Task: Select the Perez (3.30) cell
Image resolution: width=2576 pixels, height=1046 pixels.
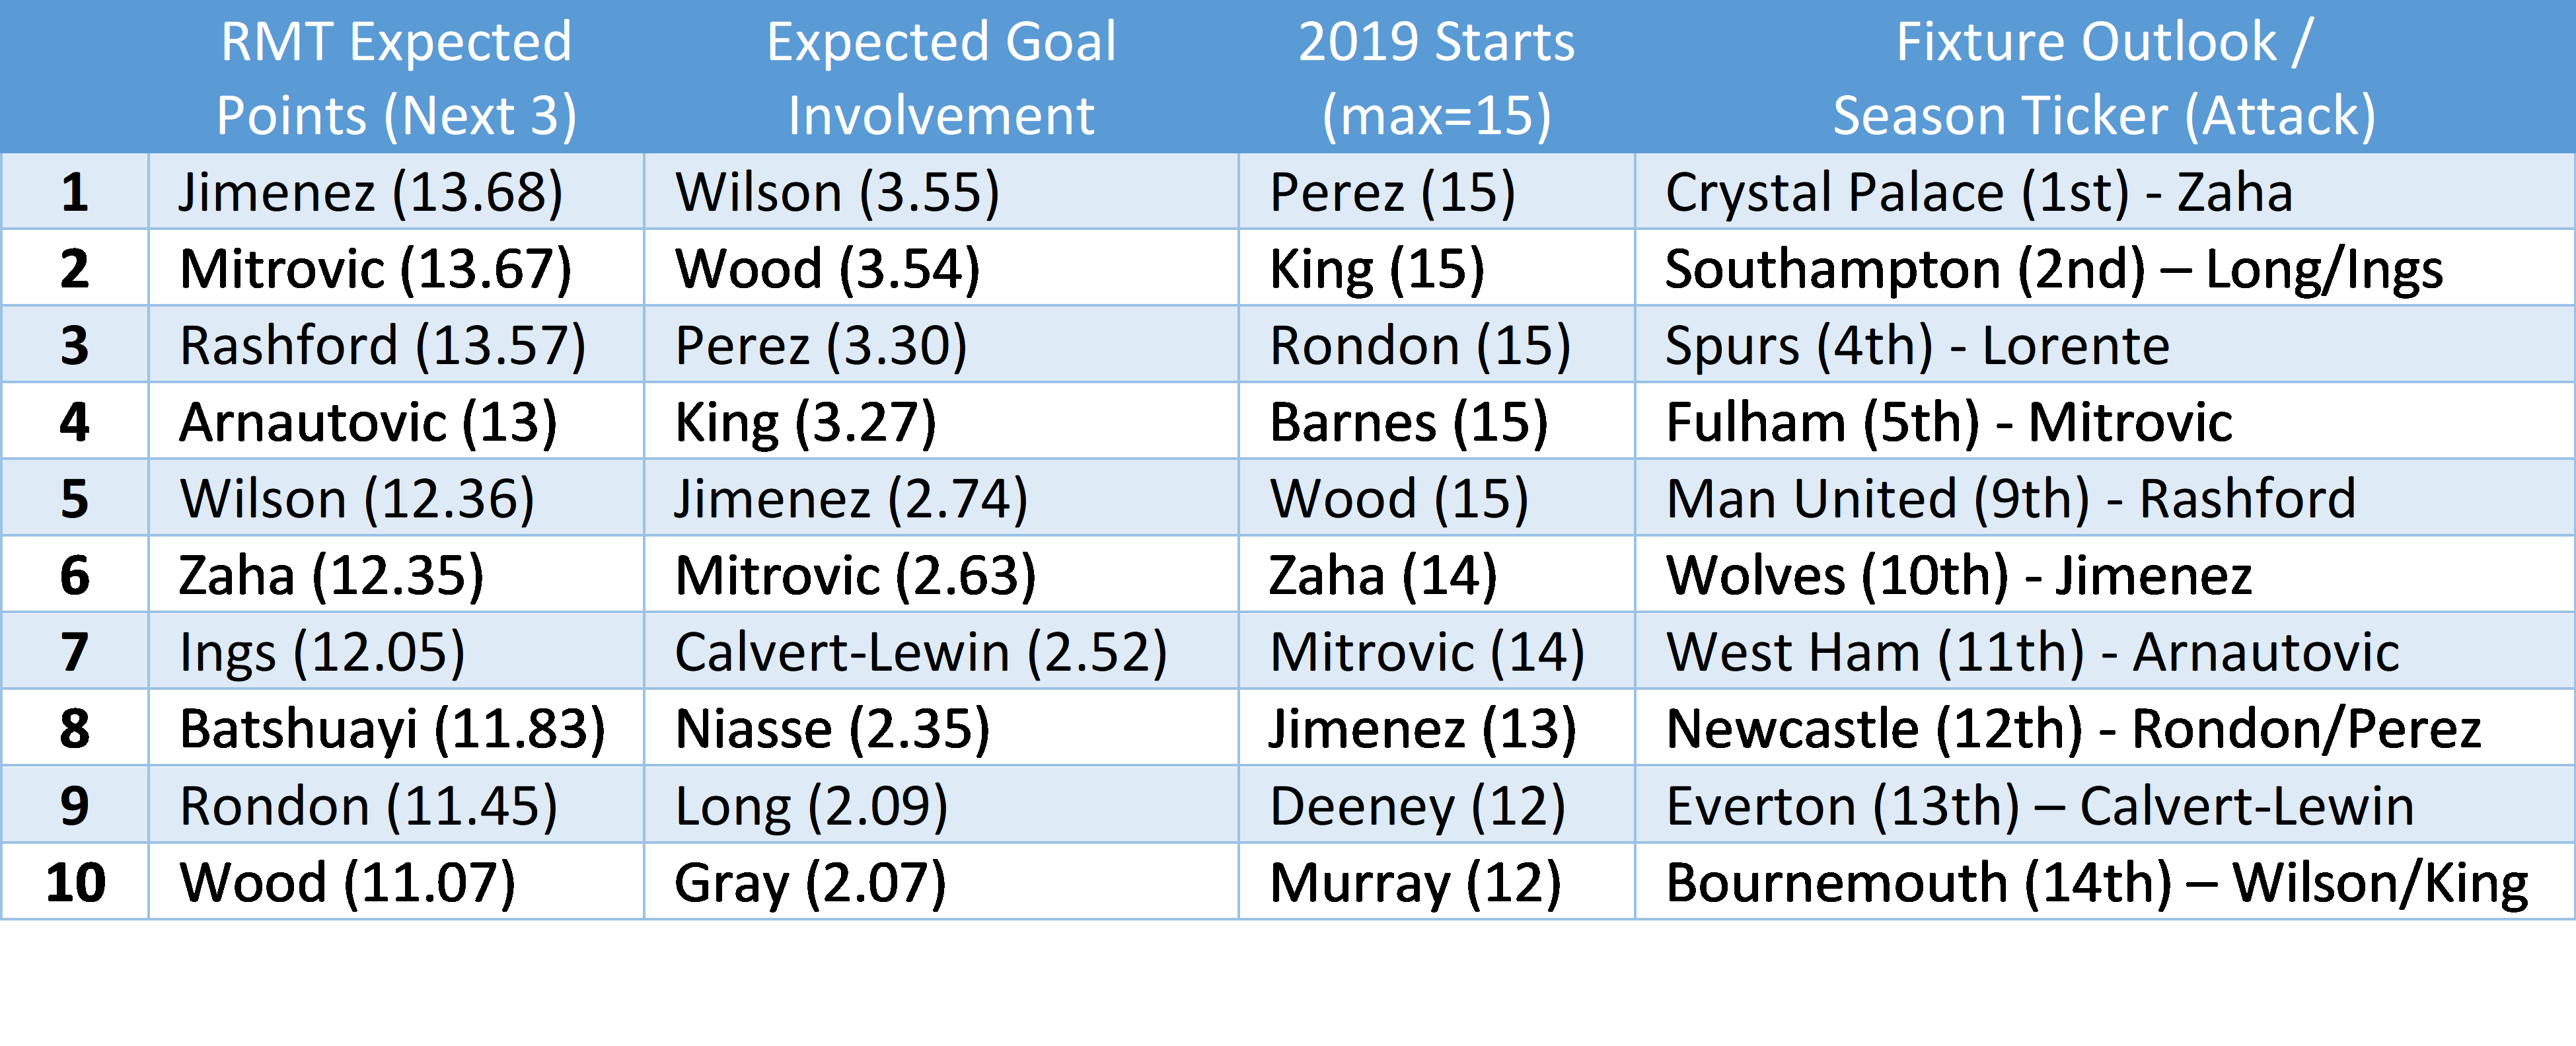Action: (x=821, y=346)
